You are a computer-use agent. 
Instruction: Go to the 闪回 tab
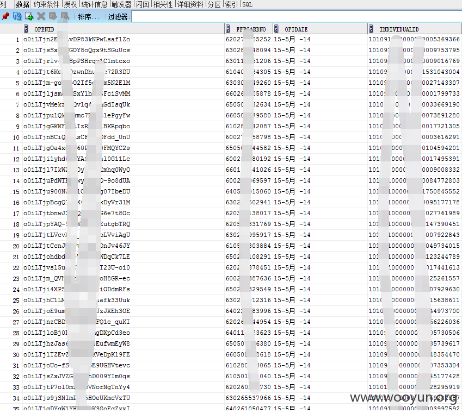tap(143, 4)
